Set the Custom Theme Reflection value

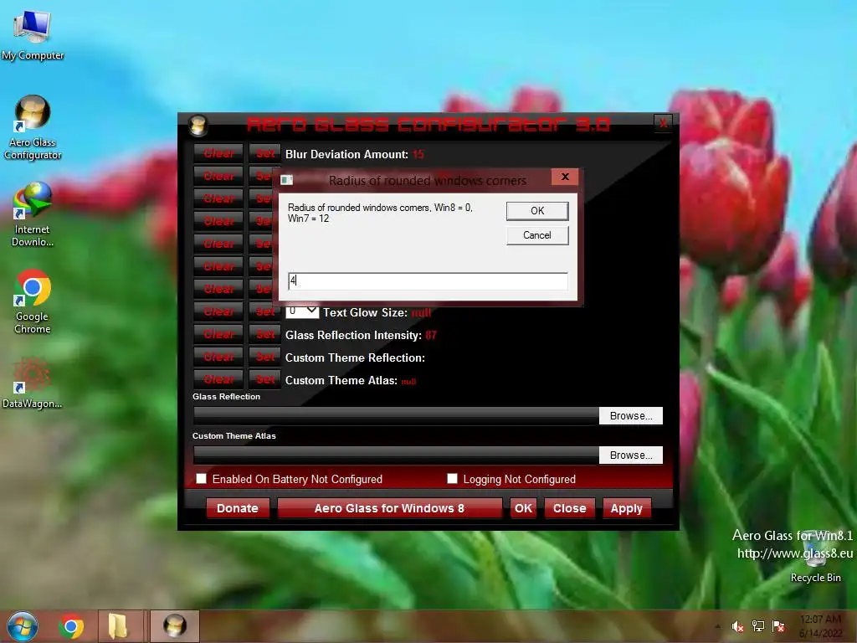pos(265,357)
